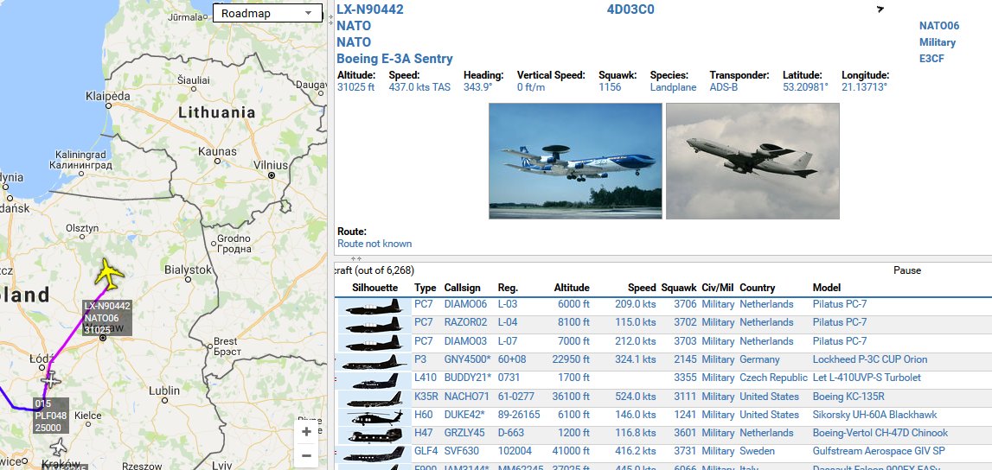Open the blue-sky E-3A landing photo

pos(575,161)
